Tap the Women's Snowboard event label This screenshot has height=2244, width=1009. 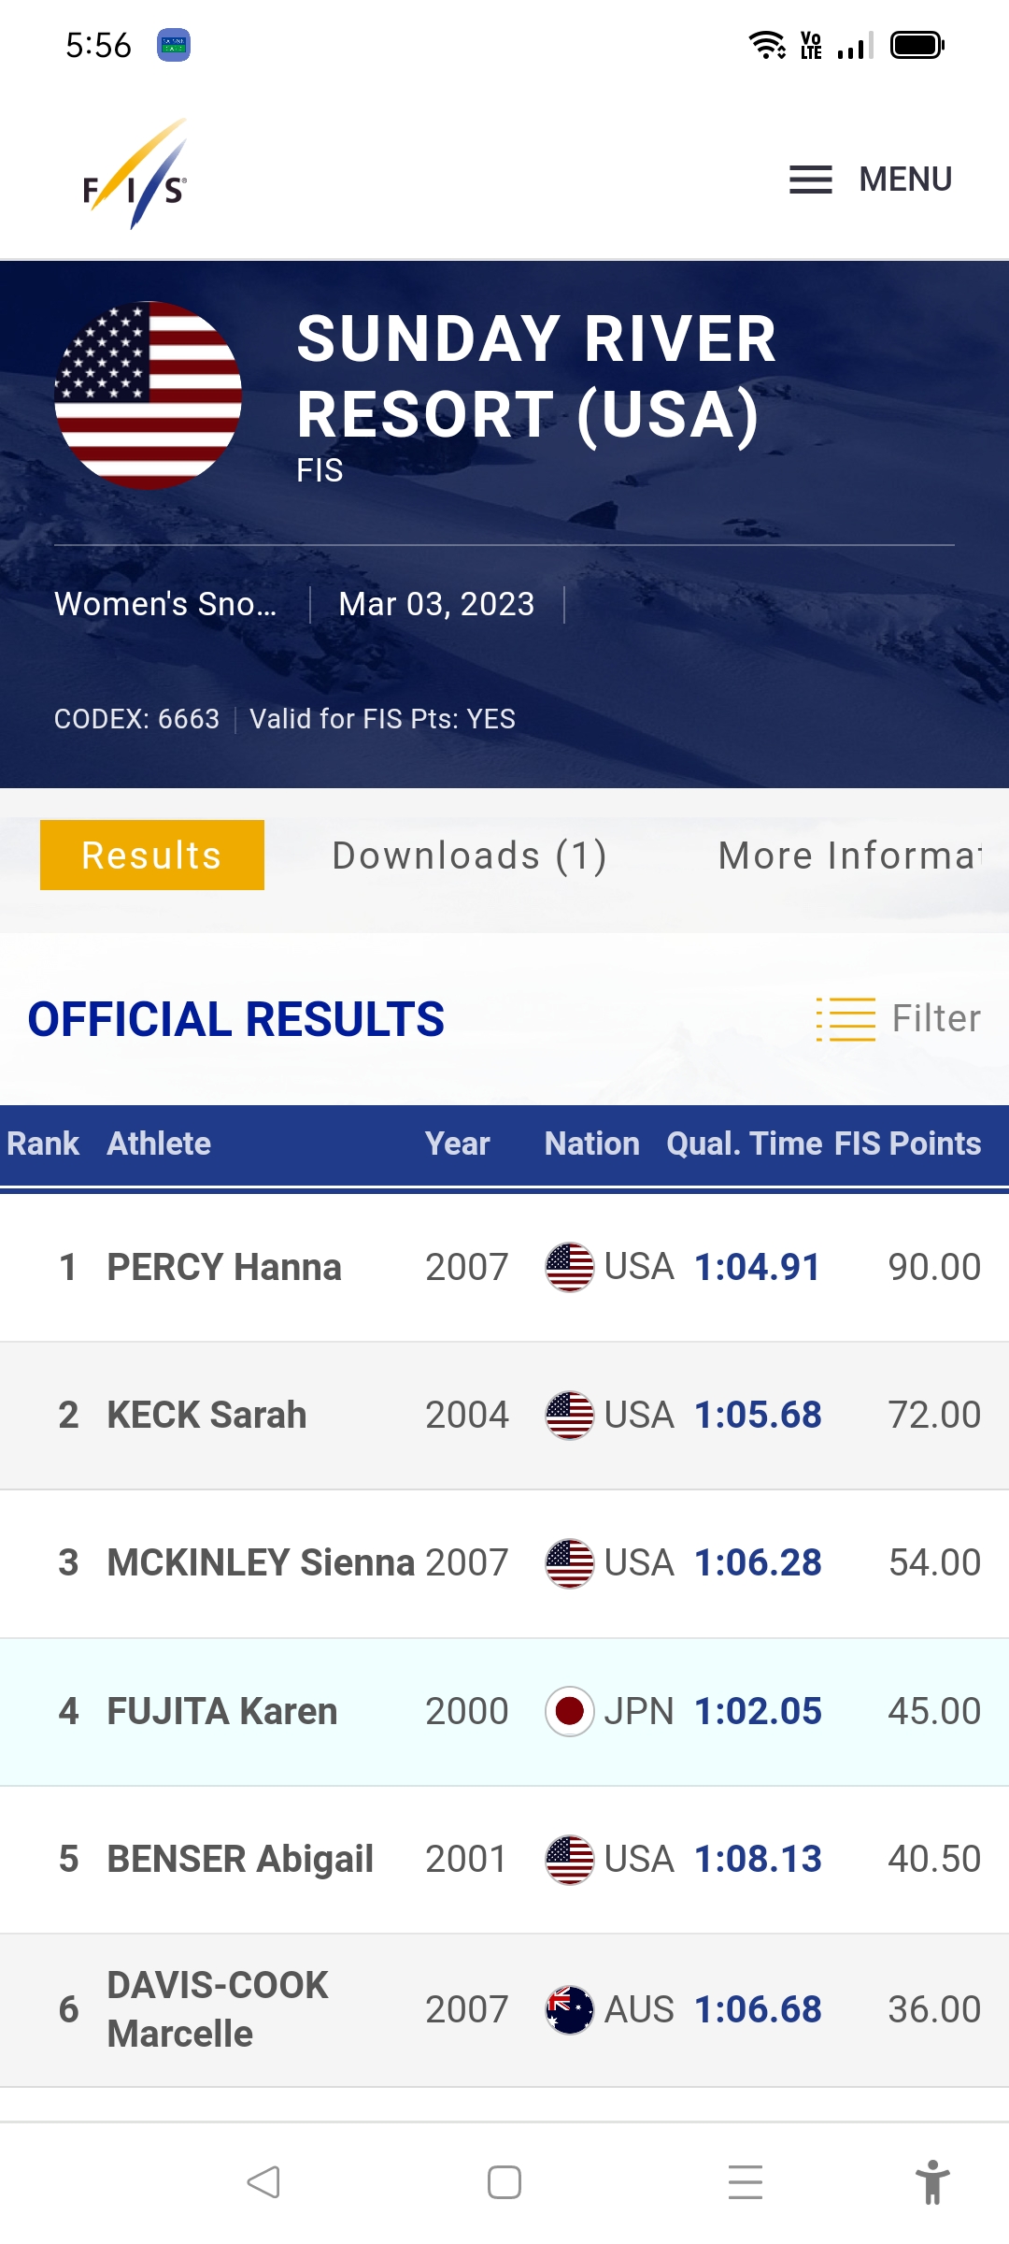[x=165, y=604]
